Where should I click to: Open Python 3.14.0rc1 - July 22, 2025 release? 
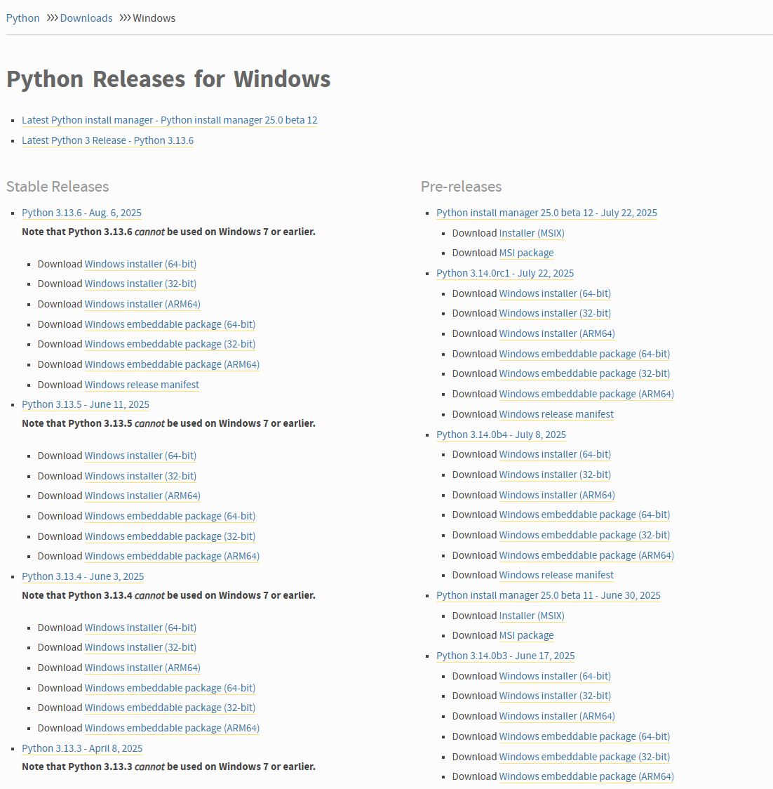[505, 273]
